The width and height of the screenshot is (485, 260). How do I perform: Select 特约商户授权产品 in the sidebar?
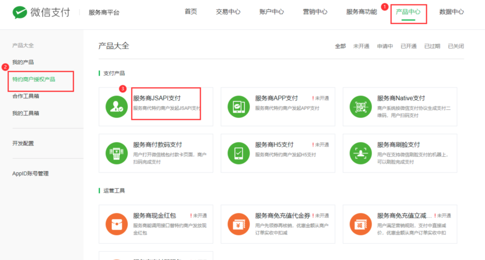34,79
